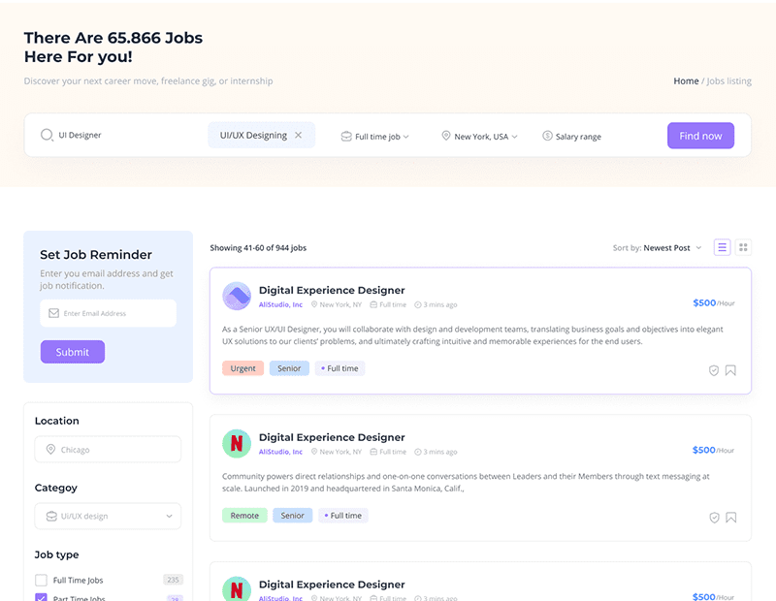Open the UI/UX design category dropdown
This screenshot has height=601, width=776.
click(108, 517)
